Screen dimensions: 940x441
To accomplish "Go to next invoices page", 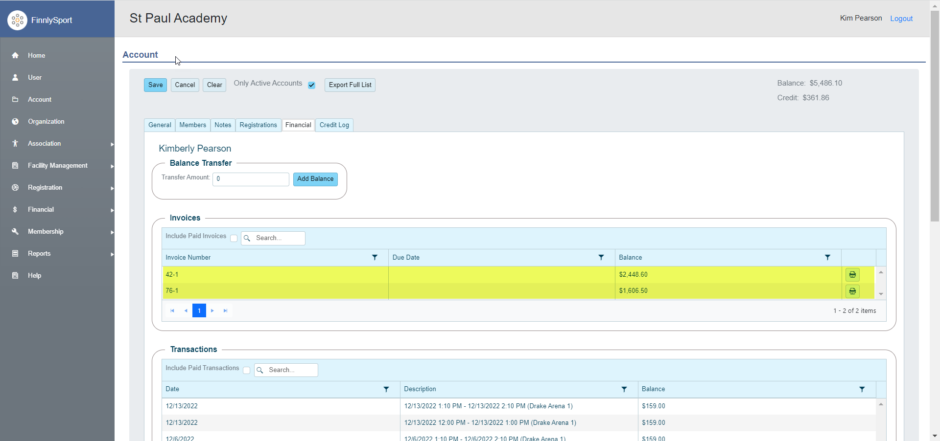I will pyautogui.click(x=212, y=310).
